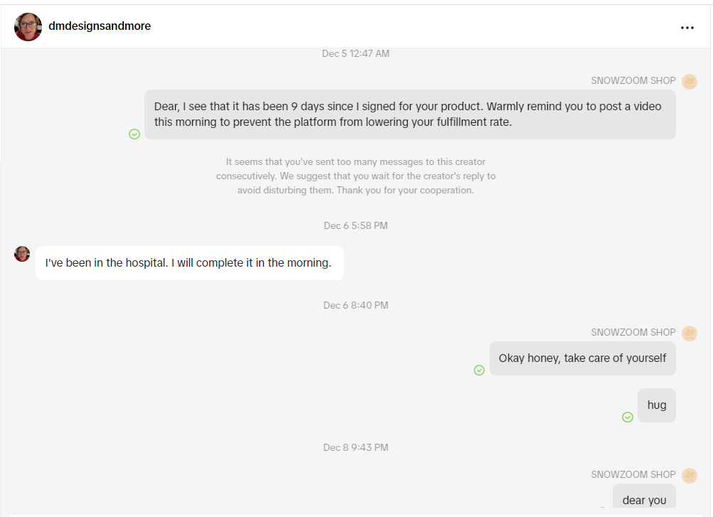Image resolution: width=713 pixels, height=517 pixels.
Task: Open the three-dot more options menu
Action: (x=687, y=28)
